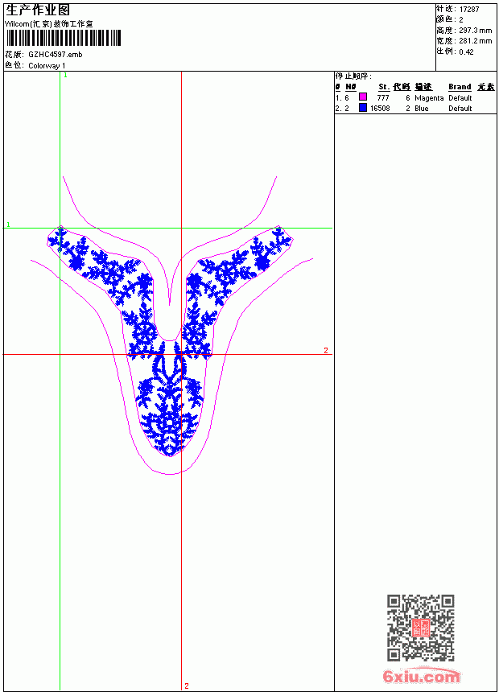Click the green marker 1 atop the vertical guide
Screen dimensions: 499x692
[65, 76]
